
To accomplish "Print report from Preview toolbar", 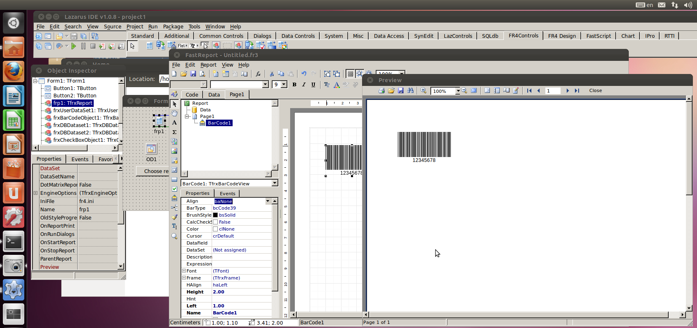I will click(382, 90).
